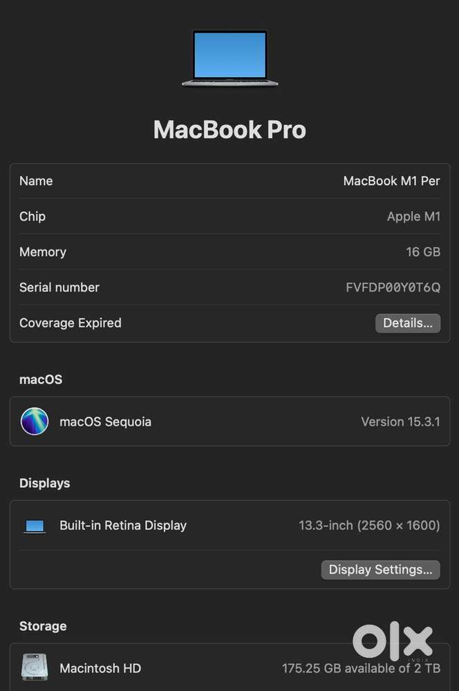Viewport: 459px width, 691px height.
Task: Click the Storage section header
Action: pyautogui.click(x=43, y=626)
